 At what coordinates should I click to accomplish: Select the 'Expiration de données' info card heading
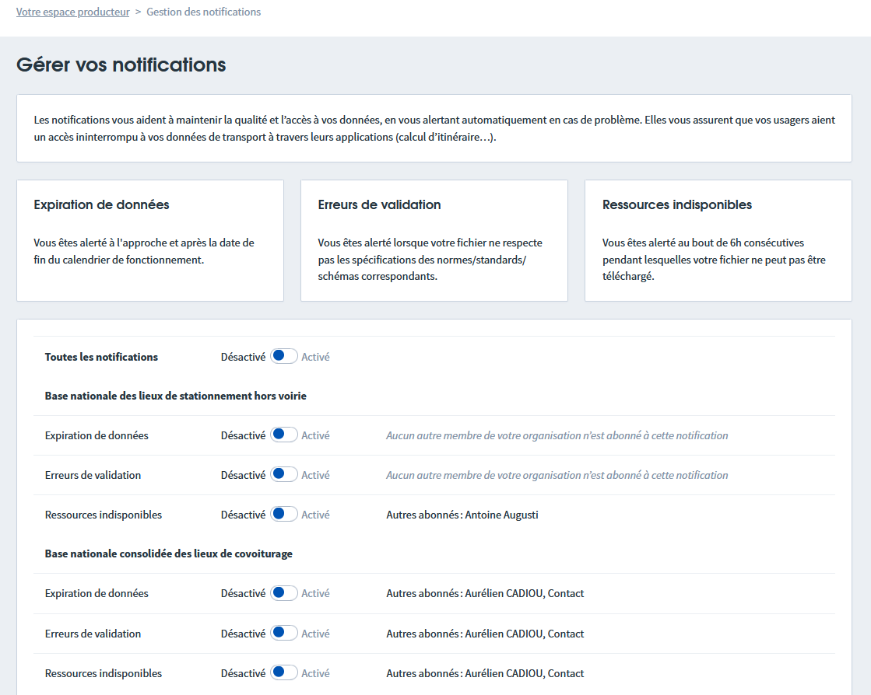[x=101, y=205]
